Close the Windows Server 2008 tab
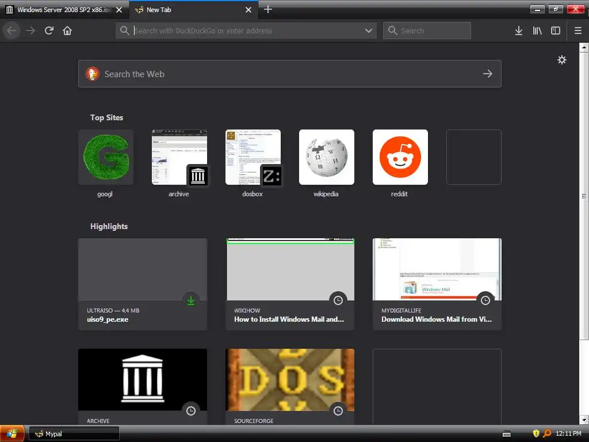This screenshot has width=589, height=442. point(119,10)
